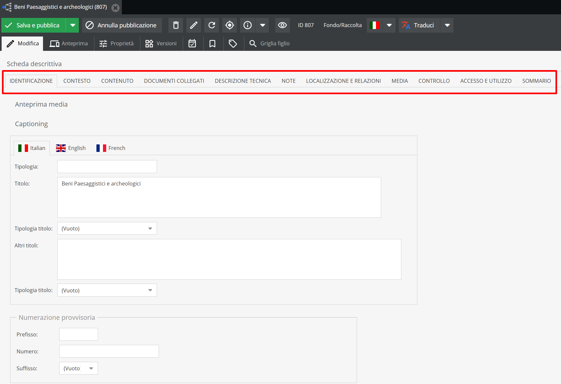Switch to MEDIA tab

(400, 81)
